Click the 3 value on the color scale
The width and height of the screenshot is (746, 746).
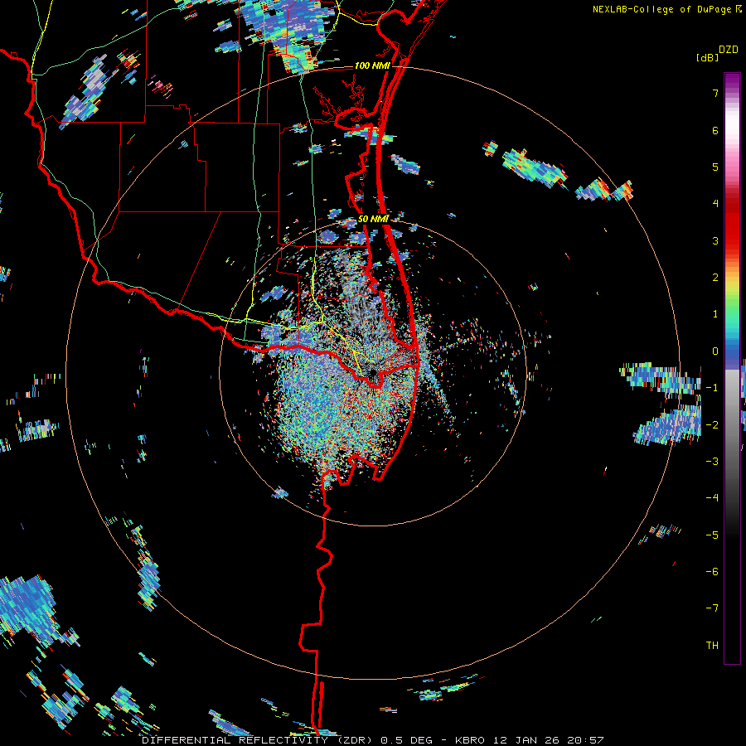pyautogui.click(x=715, y=240)
